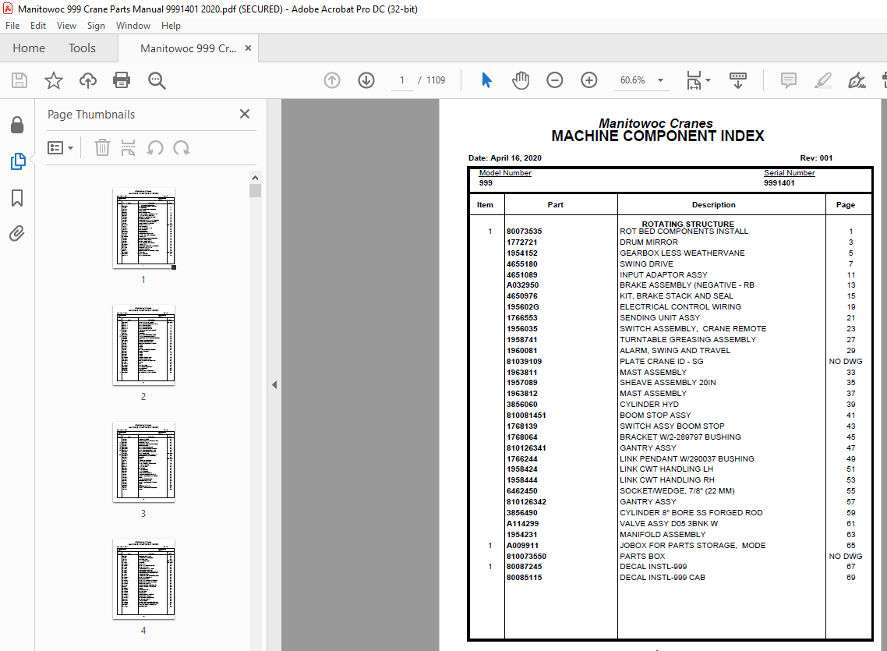Rotate page clockwise icon
887x651 pixels.
[182, 148]
